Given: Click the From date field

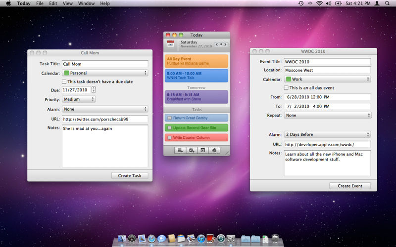Looking at the screenshot, I should [x=327, y=97].
